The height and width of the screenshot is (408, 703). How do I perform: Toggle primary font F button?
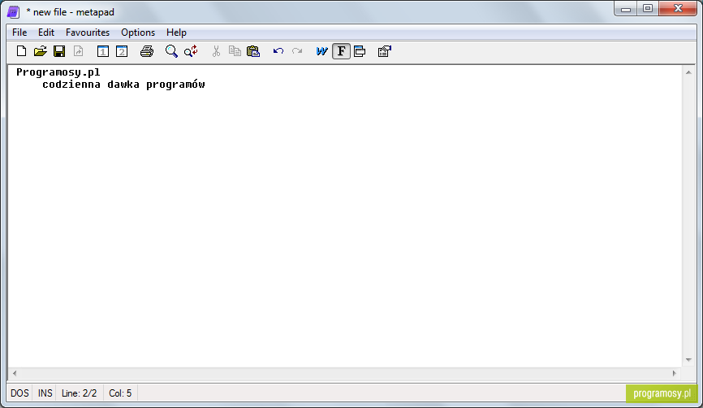(x=341, y=51)
